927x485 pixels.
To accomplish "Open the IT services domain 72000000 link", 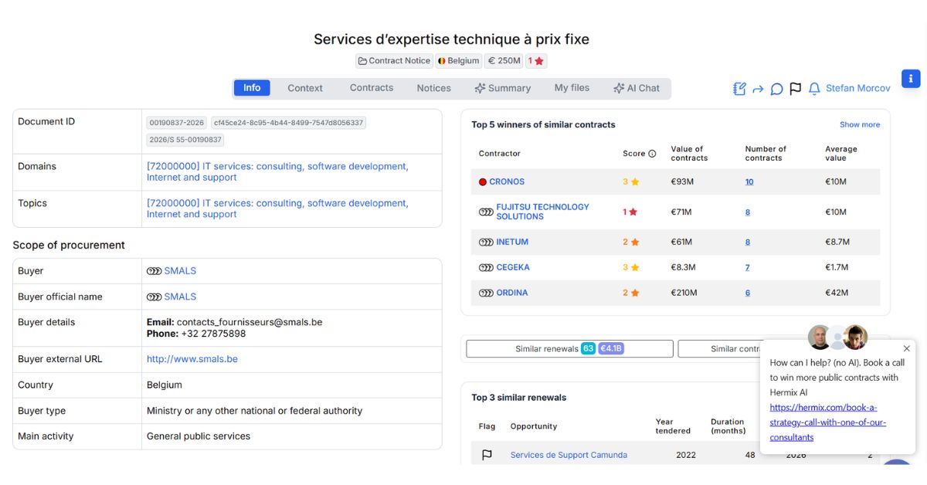I will 277,166.
